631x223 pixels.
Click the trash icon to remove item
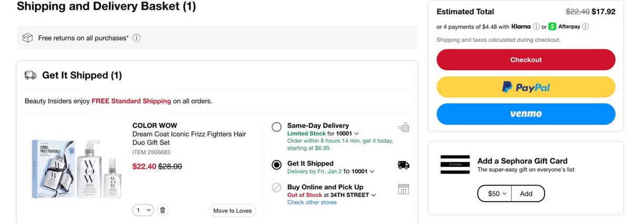(x=162, y=210)
